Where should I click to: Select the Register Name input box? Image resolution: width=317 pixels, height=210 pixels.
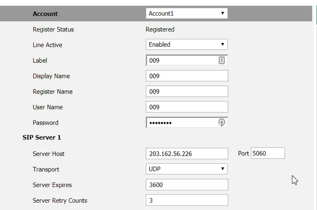point(187,91)
